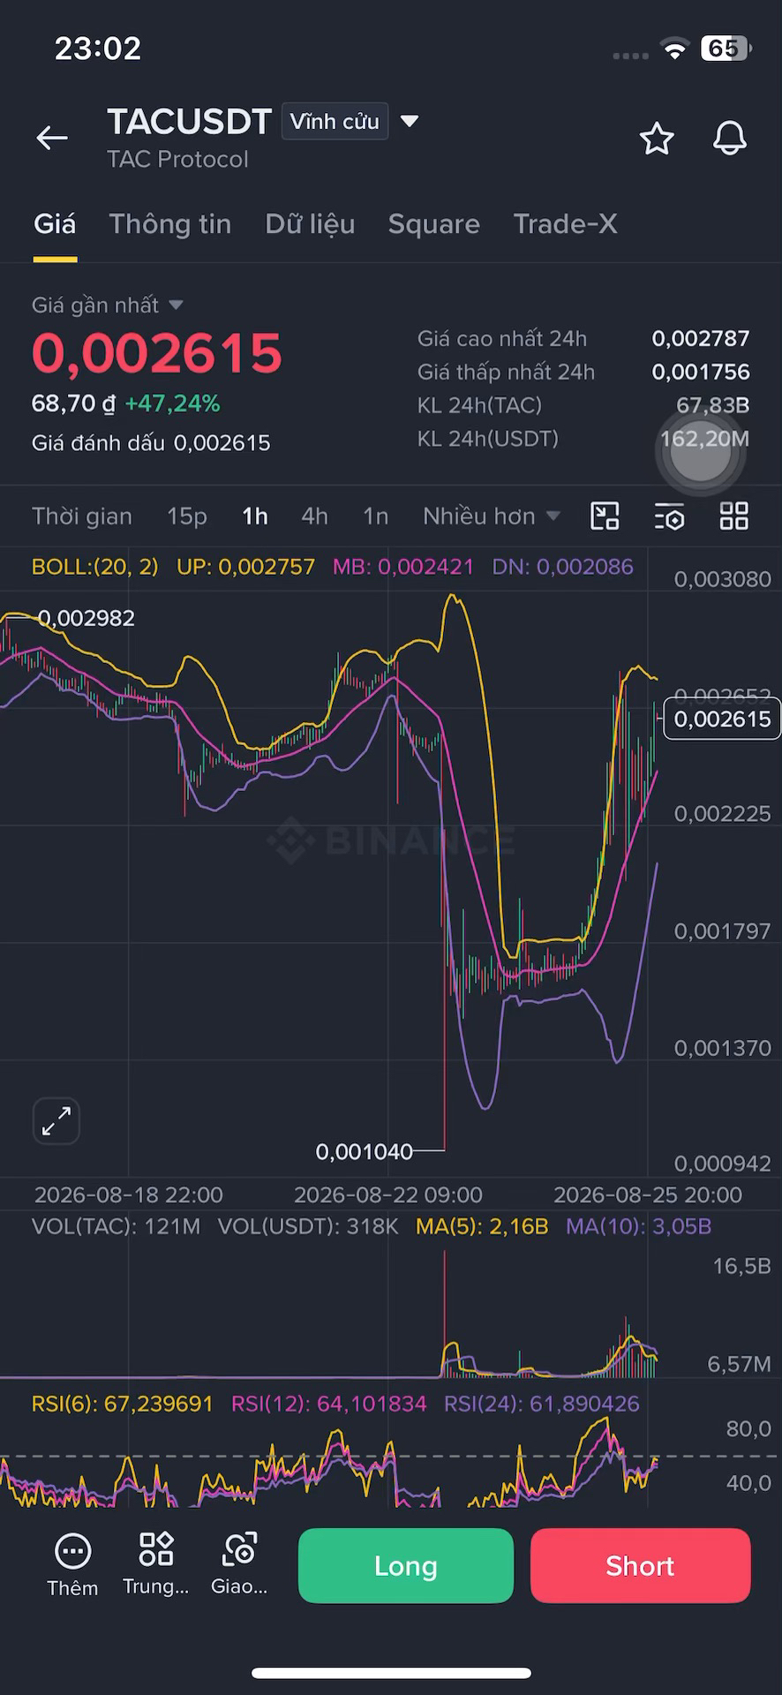The height and width of the screenshot is (1695, 782).
Task: Tap the 23:02 clock in status bar
Action: (x=98, y=49)
